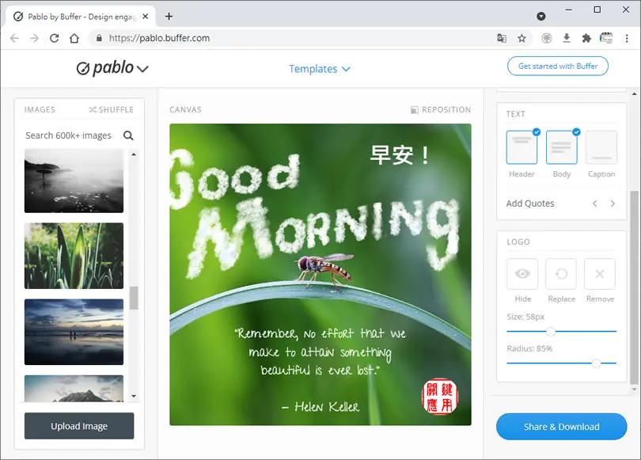Click the Reposition canvas icon
This screenshot has height=460, width=641.
tap(414, 110)
